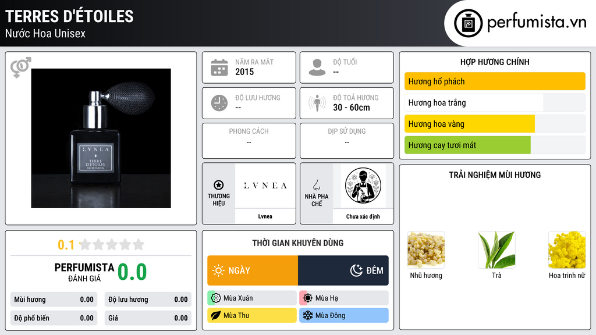Image resolution: width=596 pixels, height=335 pixels.
Task: Choose the Mùa Thu season tile
Action: [x=252, y=315]
